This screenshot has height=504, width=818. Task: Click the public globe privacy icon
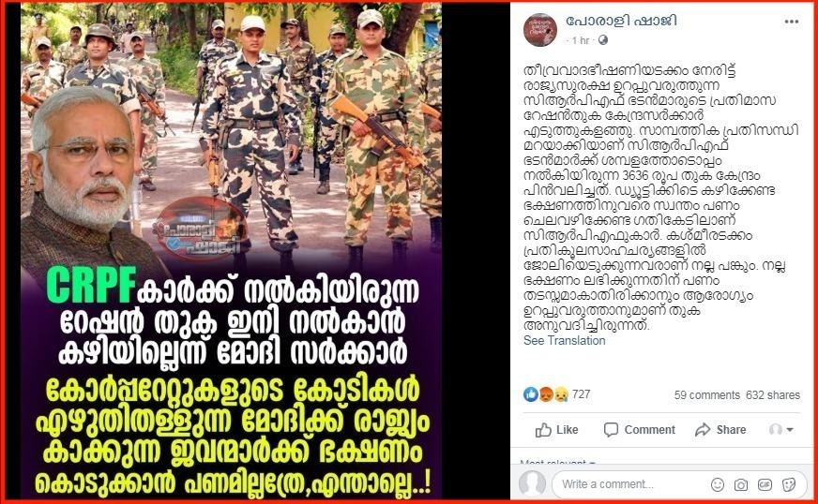(603, 40)
